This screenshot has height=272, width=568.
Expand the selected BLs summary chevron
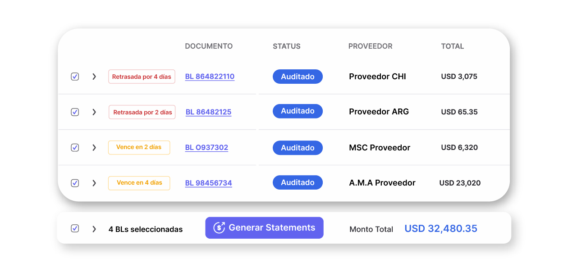pyautogui.click(x=94, y=229)
